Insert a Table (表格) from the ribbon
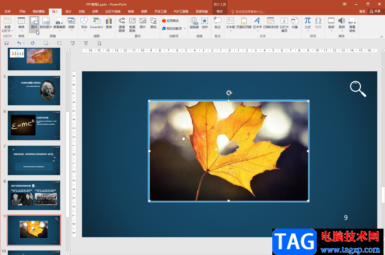This screenshot has height=255, width=385. point(21,25)
